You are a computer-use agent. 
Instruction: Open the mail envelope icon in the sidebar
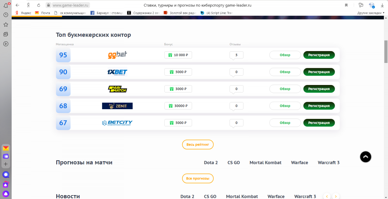tap(6, 148)
